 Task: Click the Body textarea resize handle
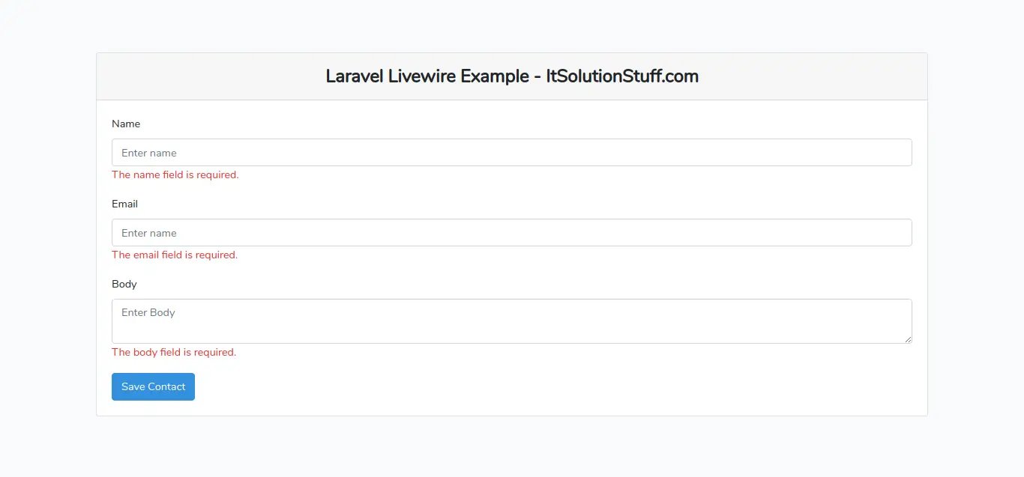point(908,339)
